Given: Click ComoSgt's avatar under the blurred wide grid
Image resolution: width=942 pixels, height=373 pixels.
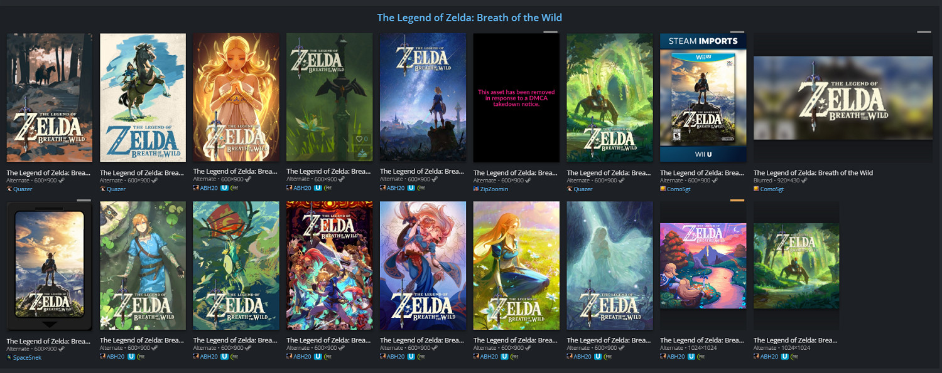Looking at the screenshot, I should pos(756,189).
